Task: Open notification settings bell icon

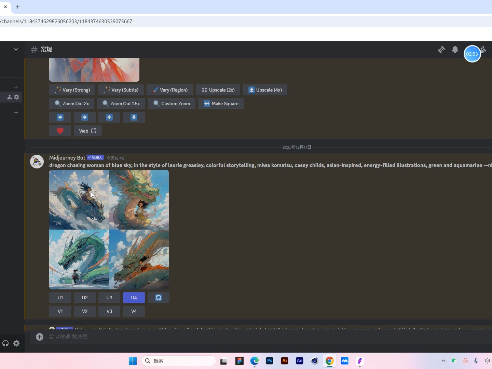Action: [455, 50]
